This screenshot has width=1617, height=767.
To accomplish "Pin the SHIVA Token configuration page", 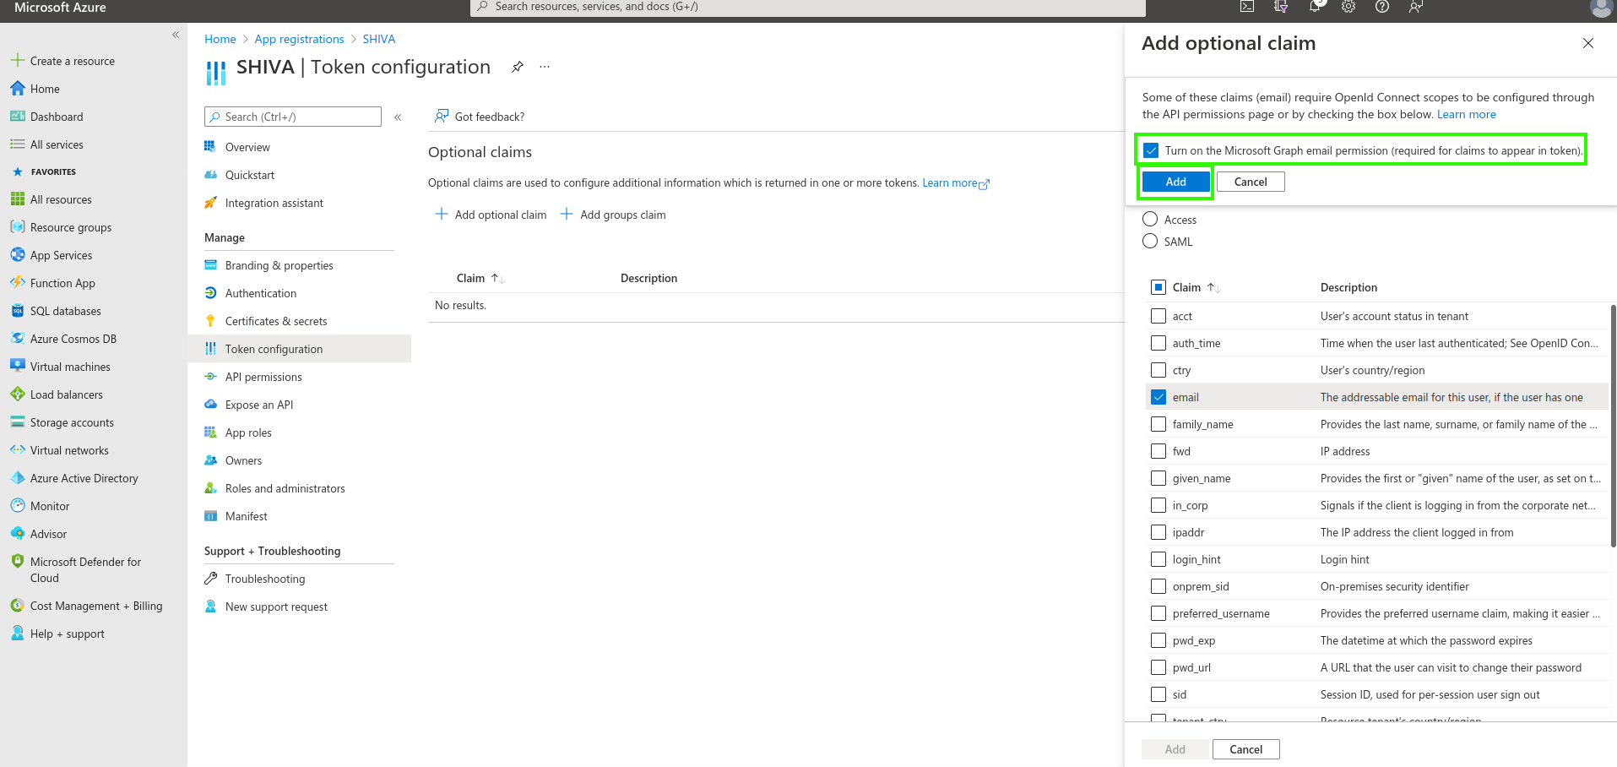I will click(x=518, y=67).
